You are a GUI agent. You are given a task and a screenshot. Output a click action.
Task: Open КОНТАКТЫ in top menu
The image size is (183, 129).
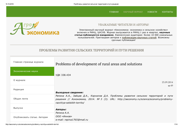[x=167, y=12]
